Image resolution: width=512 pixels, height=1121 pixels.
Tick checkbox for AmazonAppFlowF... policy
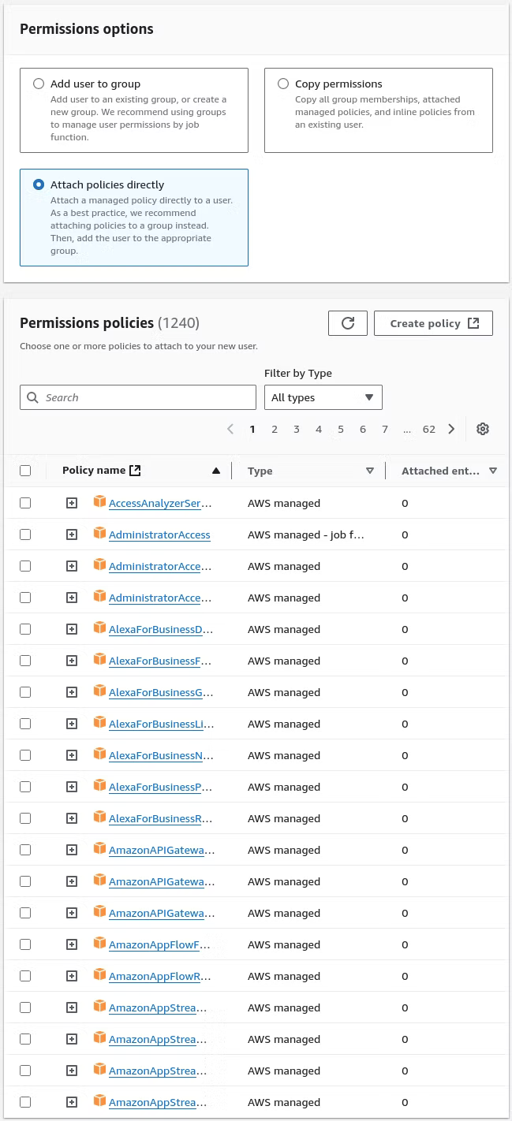click(x=25, y=944)
